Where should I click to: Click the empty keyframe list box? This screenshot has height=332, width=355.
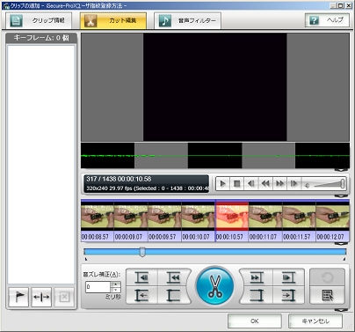[41, 165]
